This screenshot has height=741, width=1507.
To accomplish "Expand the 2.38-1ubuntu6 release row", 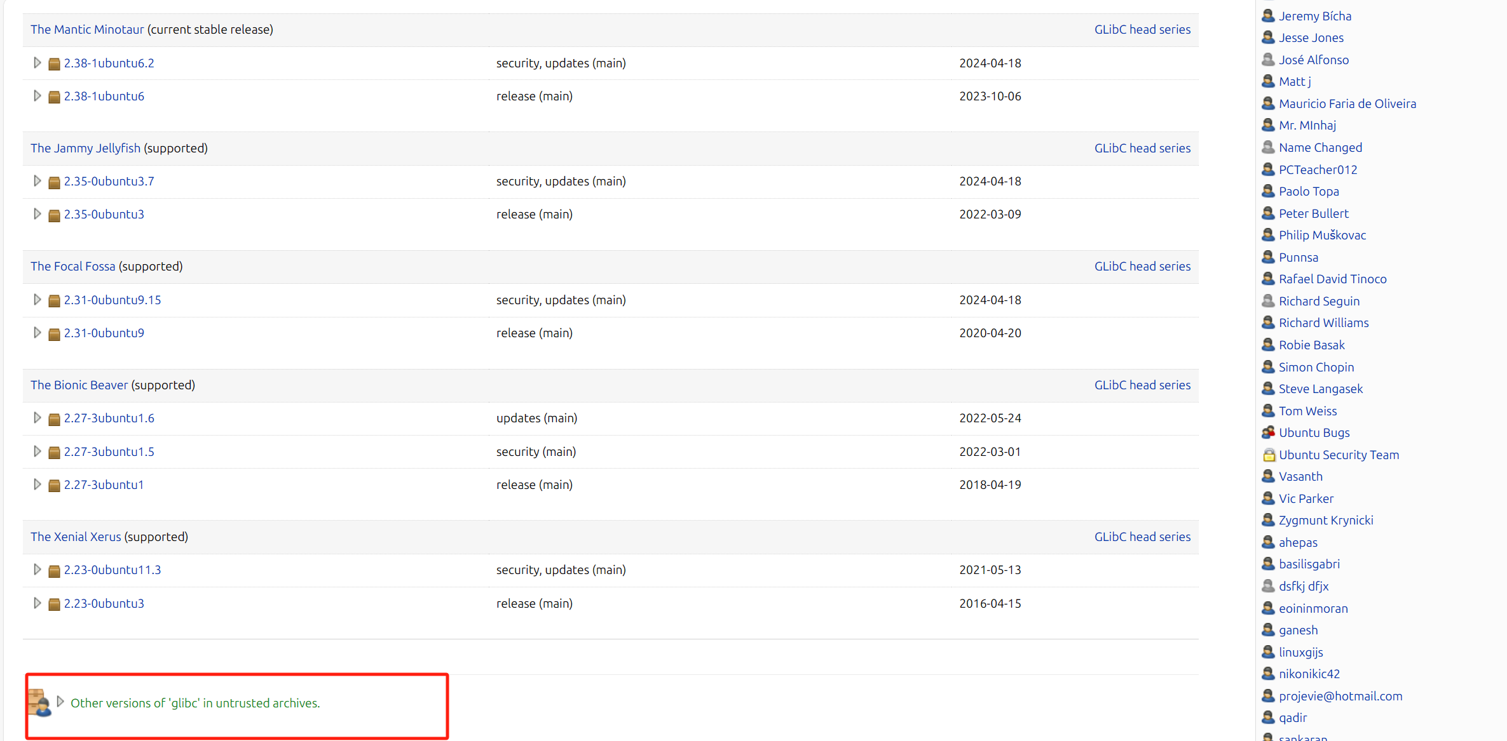I will pyautogui.click(x=37, y=96).
